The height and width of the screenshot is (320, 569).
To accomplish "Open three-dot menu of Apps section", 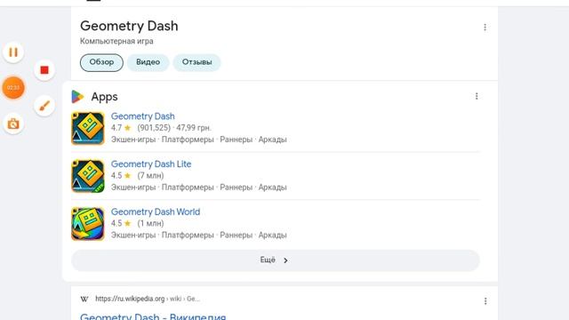I will tap(477, 96).
